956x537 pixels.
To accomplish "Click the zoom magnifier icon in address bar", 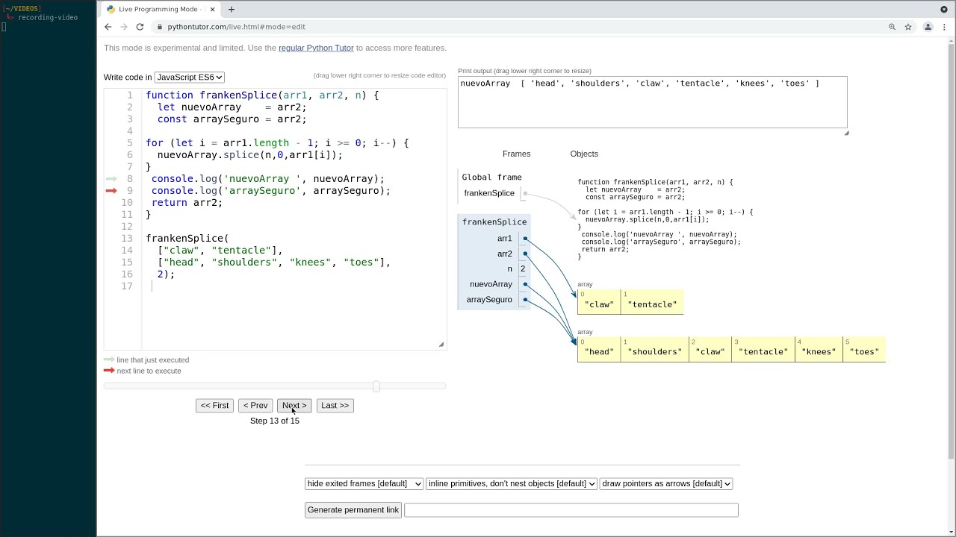I will (892, 27).
